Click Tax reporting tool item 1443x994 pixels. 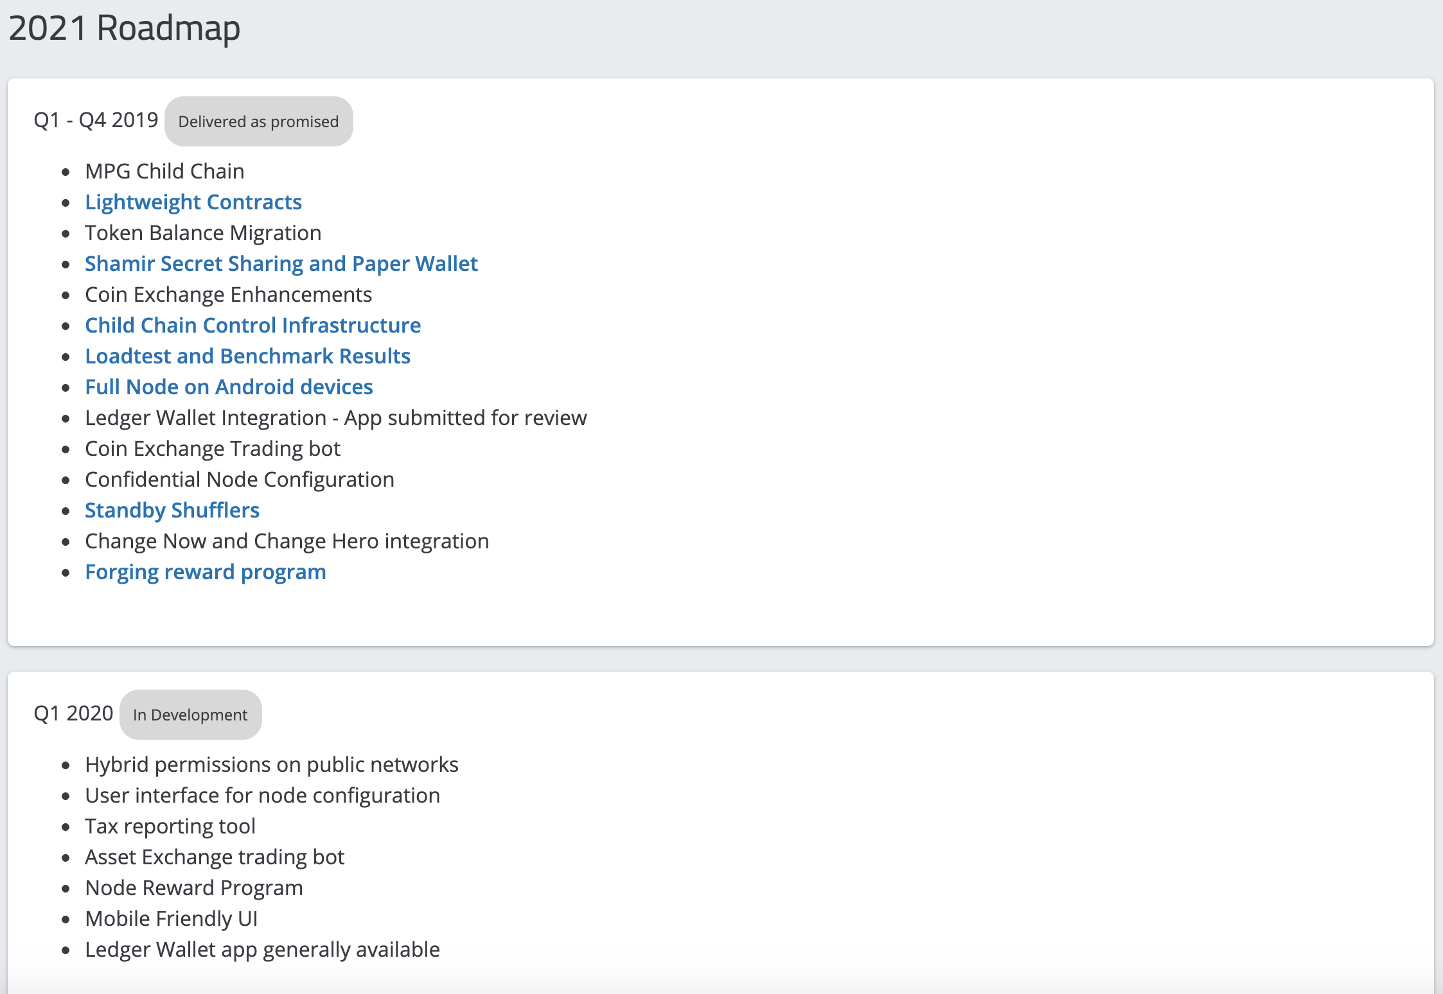(170, 826)
